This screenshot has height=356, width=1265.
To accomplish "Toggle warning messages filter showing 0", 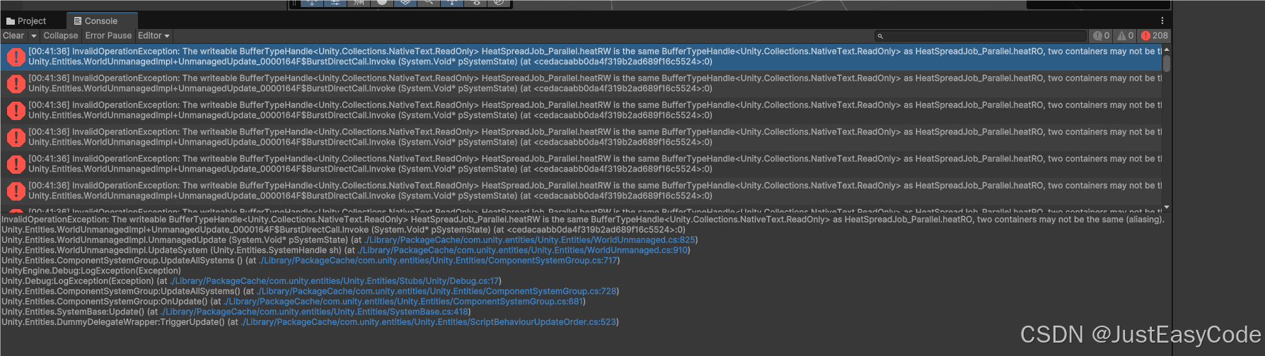I will [x=1125, y=35].
